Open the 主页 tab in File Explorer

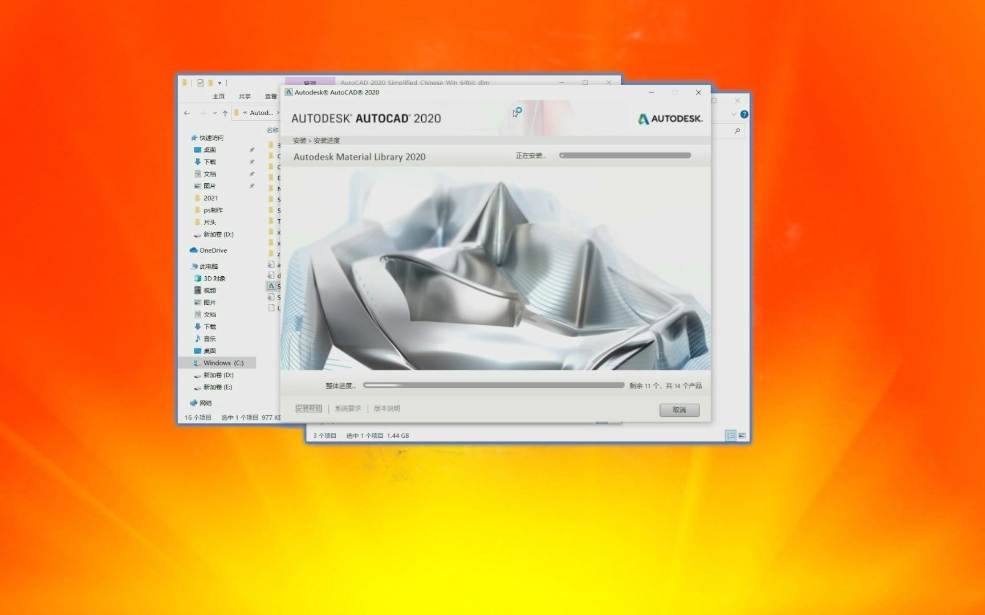coord(218,97)
